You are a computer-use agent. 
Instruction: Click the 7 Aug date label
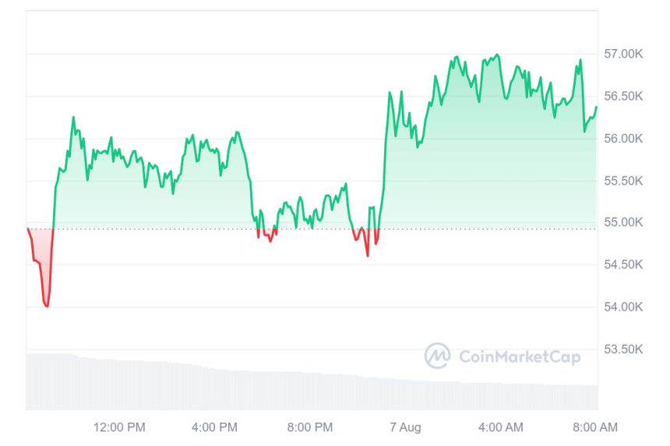tap(405, 427)
